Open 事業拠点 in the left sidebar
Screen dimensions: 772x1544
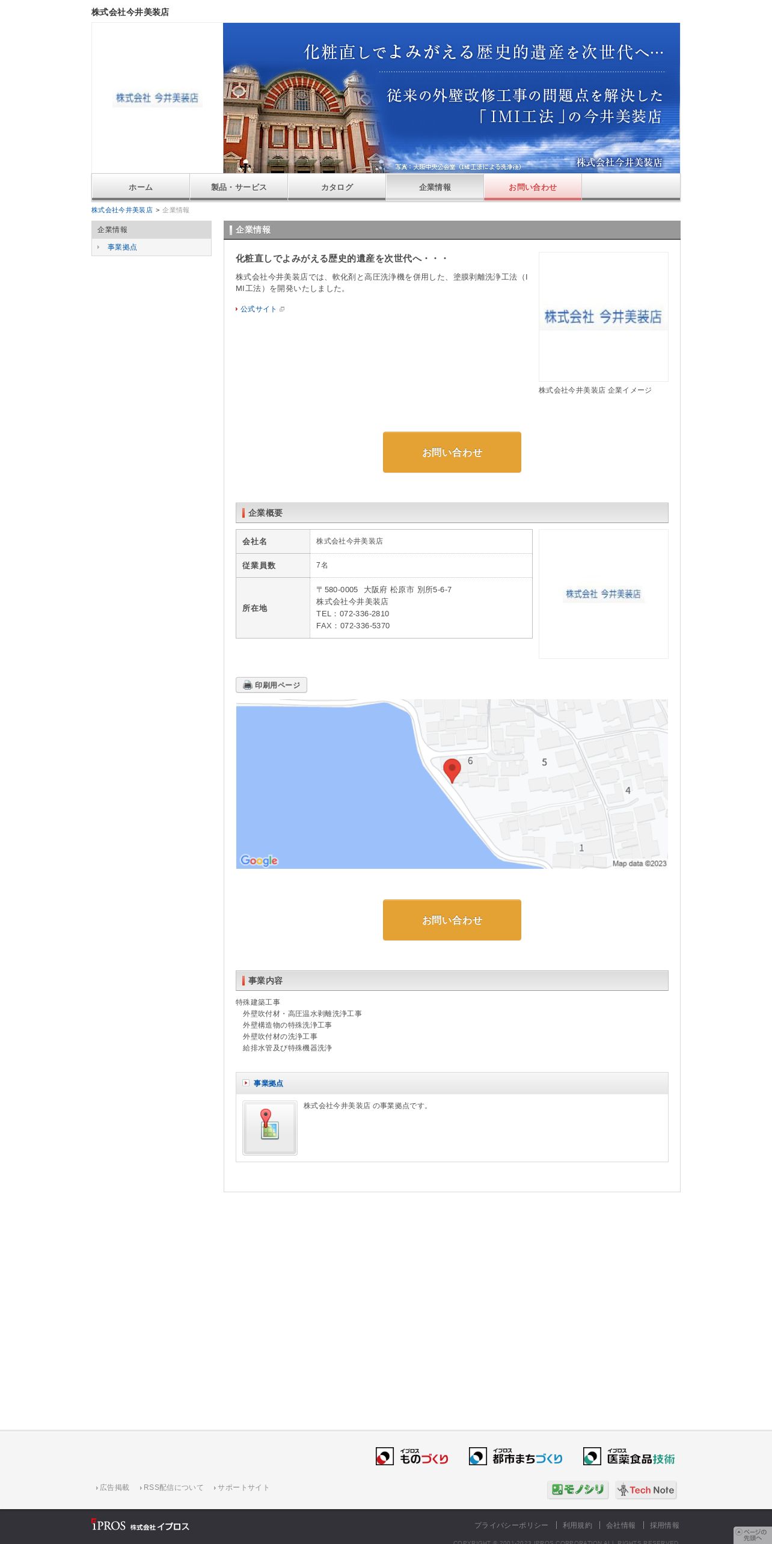[x=122, y=247]
